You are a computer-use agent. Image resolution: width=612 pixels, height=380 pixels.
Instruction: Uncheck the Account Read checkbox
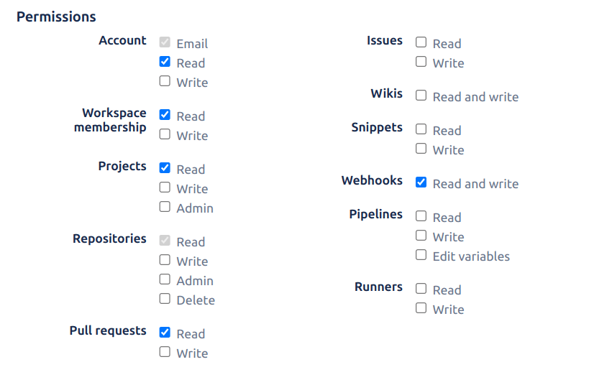[x=165, y=62]
